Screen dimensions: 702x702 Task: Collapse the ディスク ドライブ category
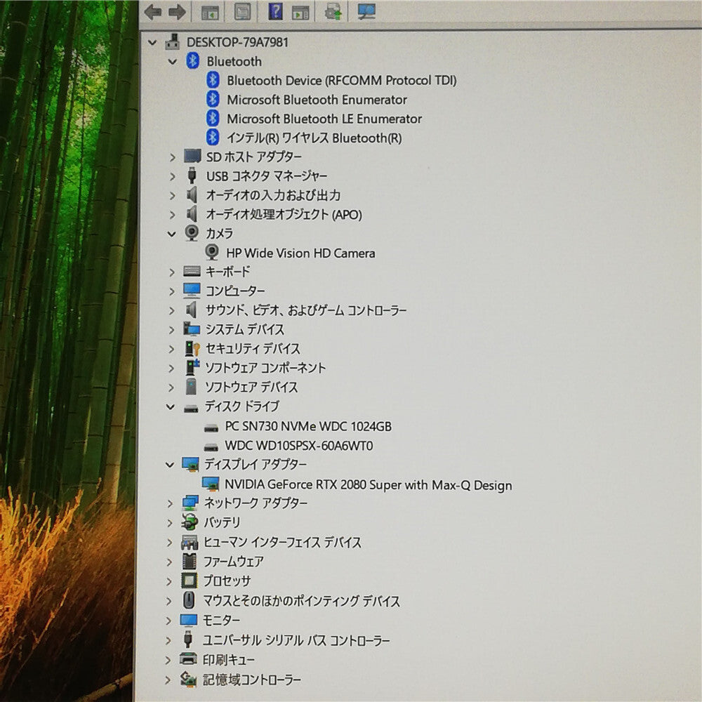click(171, 406)
